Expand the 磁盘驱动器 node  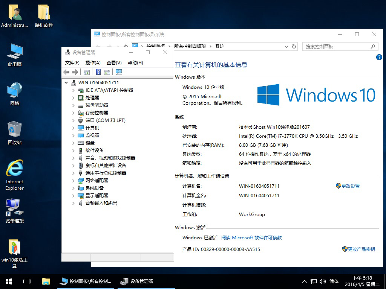(74, 105)
